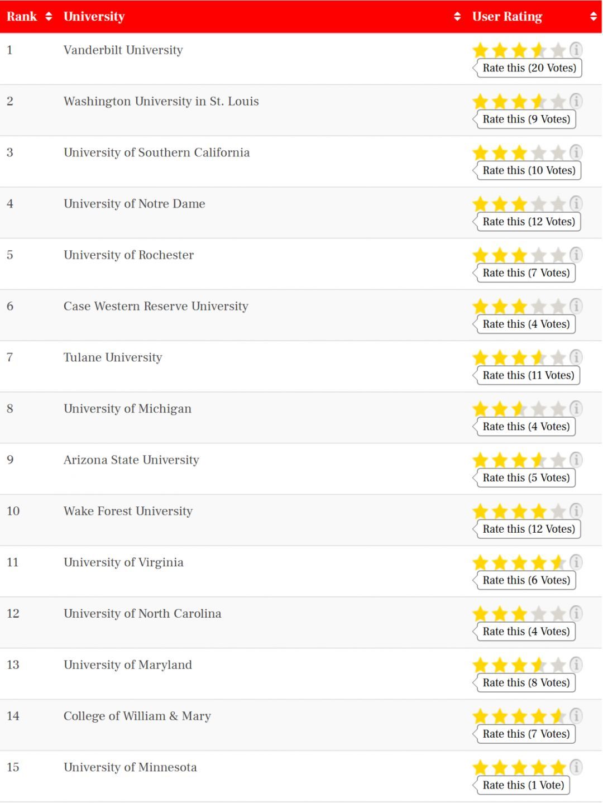Click the User Rating header label
603x803 pixels.
tap(507, 16)
